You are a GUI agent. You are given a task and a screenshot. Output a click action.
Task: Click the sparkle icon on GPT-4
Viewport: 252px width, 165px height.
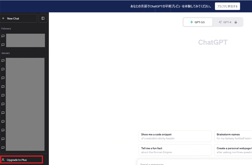coord(220,22)
